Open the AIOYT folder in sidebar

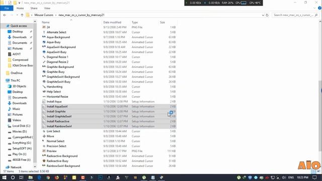tap(17, 54)
